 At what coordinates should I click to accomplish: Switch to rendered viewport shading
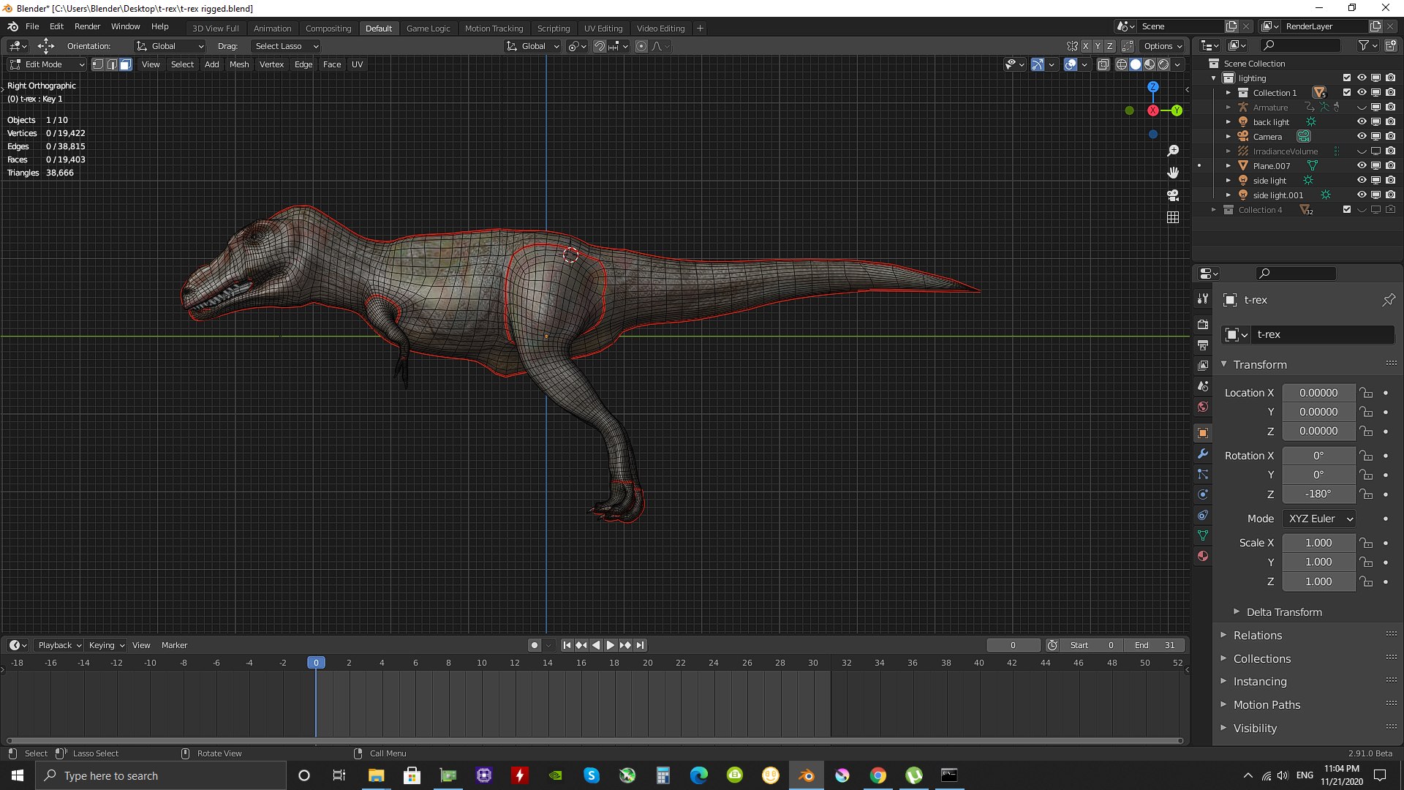click(x=1163, y=64)
